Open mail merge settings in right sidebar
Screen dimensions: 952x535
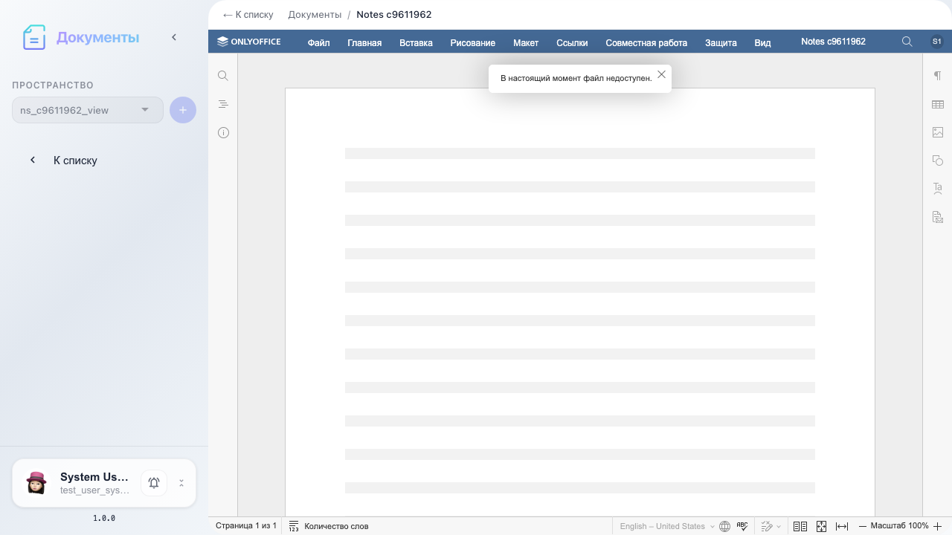pos(938,217)
